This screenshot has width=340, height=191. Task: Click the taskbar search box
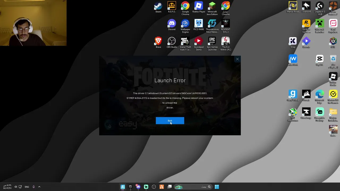pyautogui.click(x=193, y=187)
